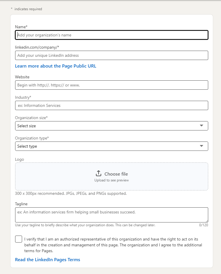Click the Upload to see preview text
Screen dimensions: 221x274
tap(112, 180)
